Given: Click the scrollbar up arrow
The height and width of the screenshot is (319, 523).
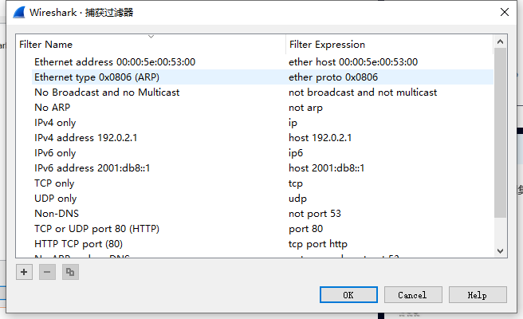Looking at the screenshot, I should (500, 41).
